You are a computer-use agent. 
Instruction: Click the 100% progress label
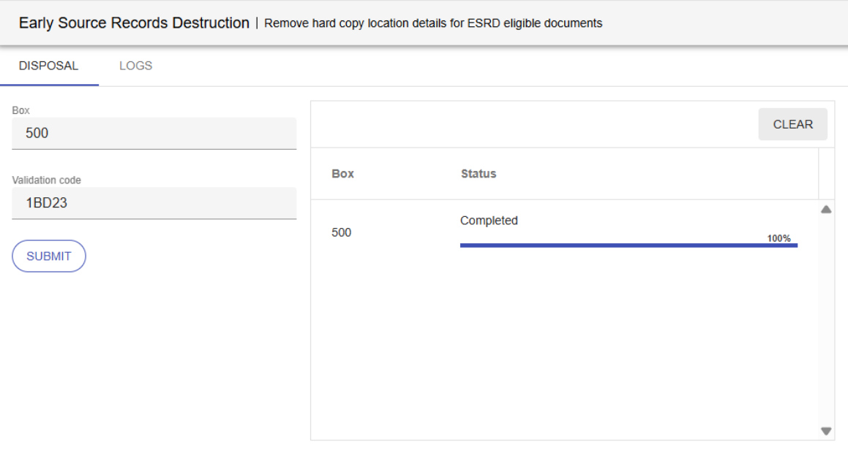[778, 238]
